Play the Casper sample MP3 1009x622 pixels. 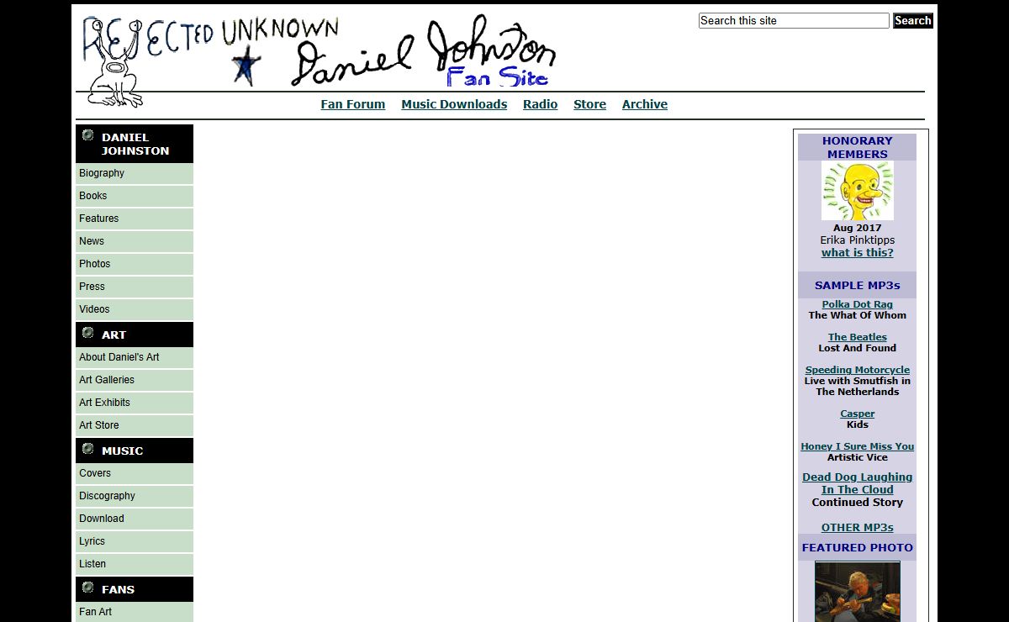pos(858,414)
